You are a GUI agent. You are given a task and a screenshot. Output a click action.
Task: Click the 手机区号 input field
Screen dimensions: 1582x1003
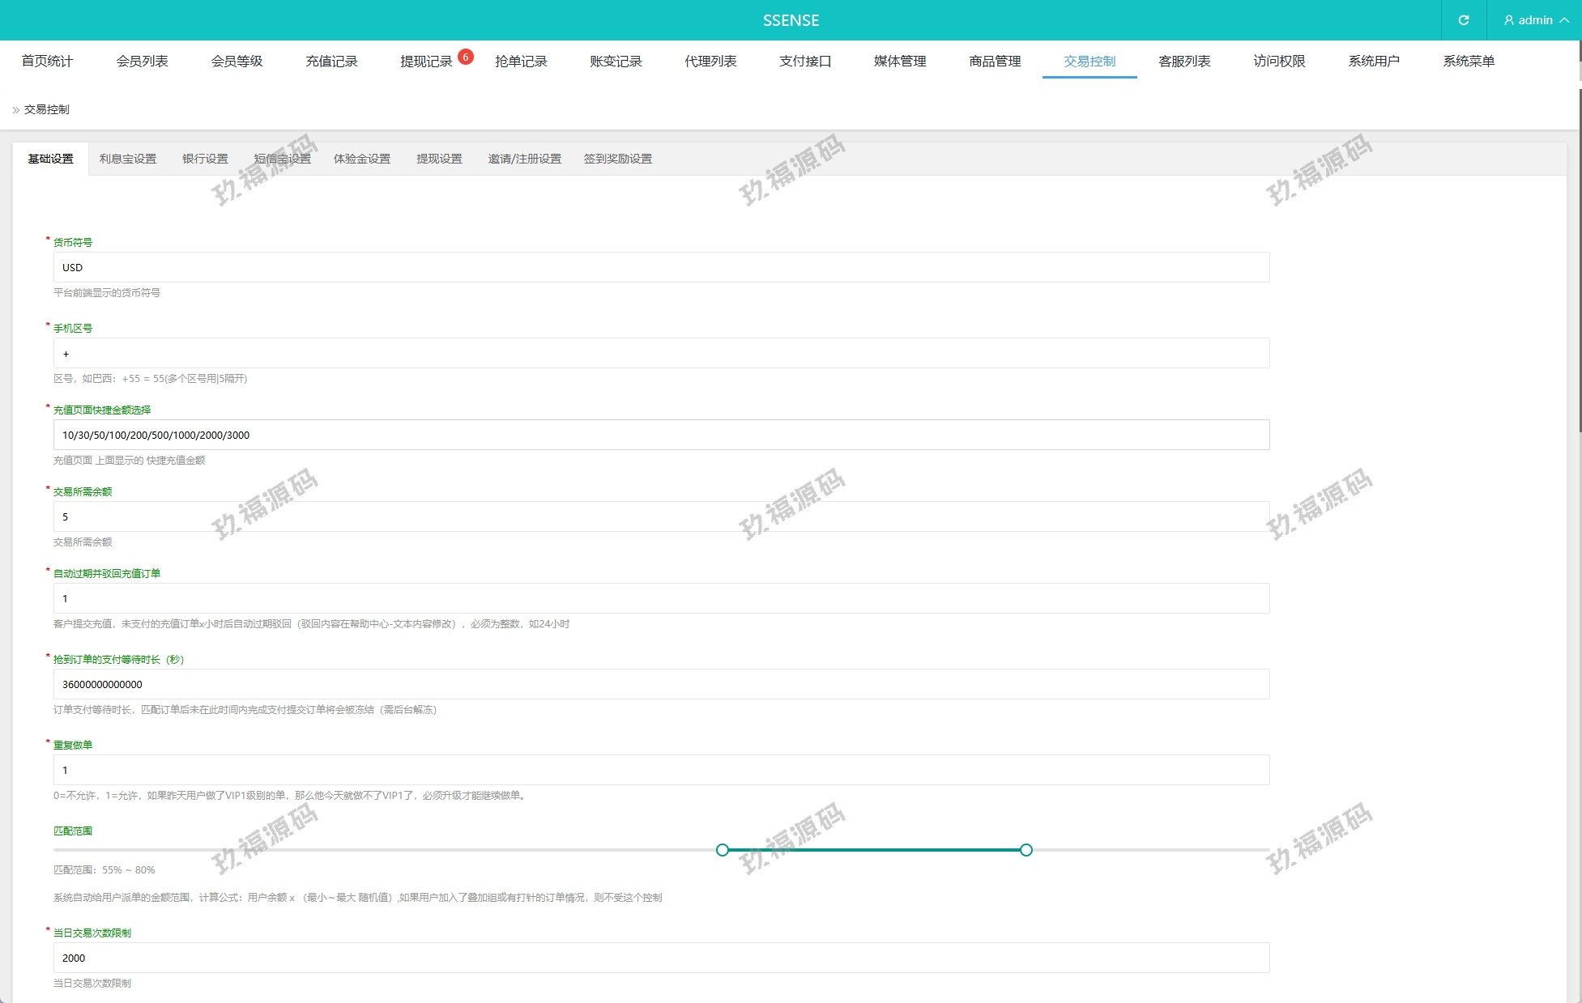[661, 354]
